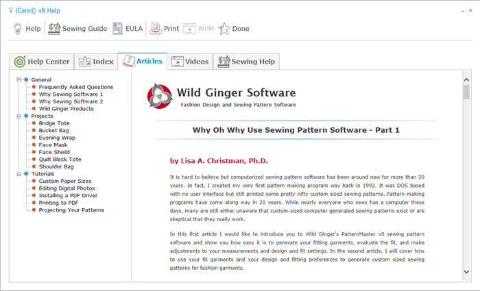Click the Index tab's page icon
This screenshot has width=480, height=291.
pyautogui.click(x=85, y=62)
